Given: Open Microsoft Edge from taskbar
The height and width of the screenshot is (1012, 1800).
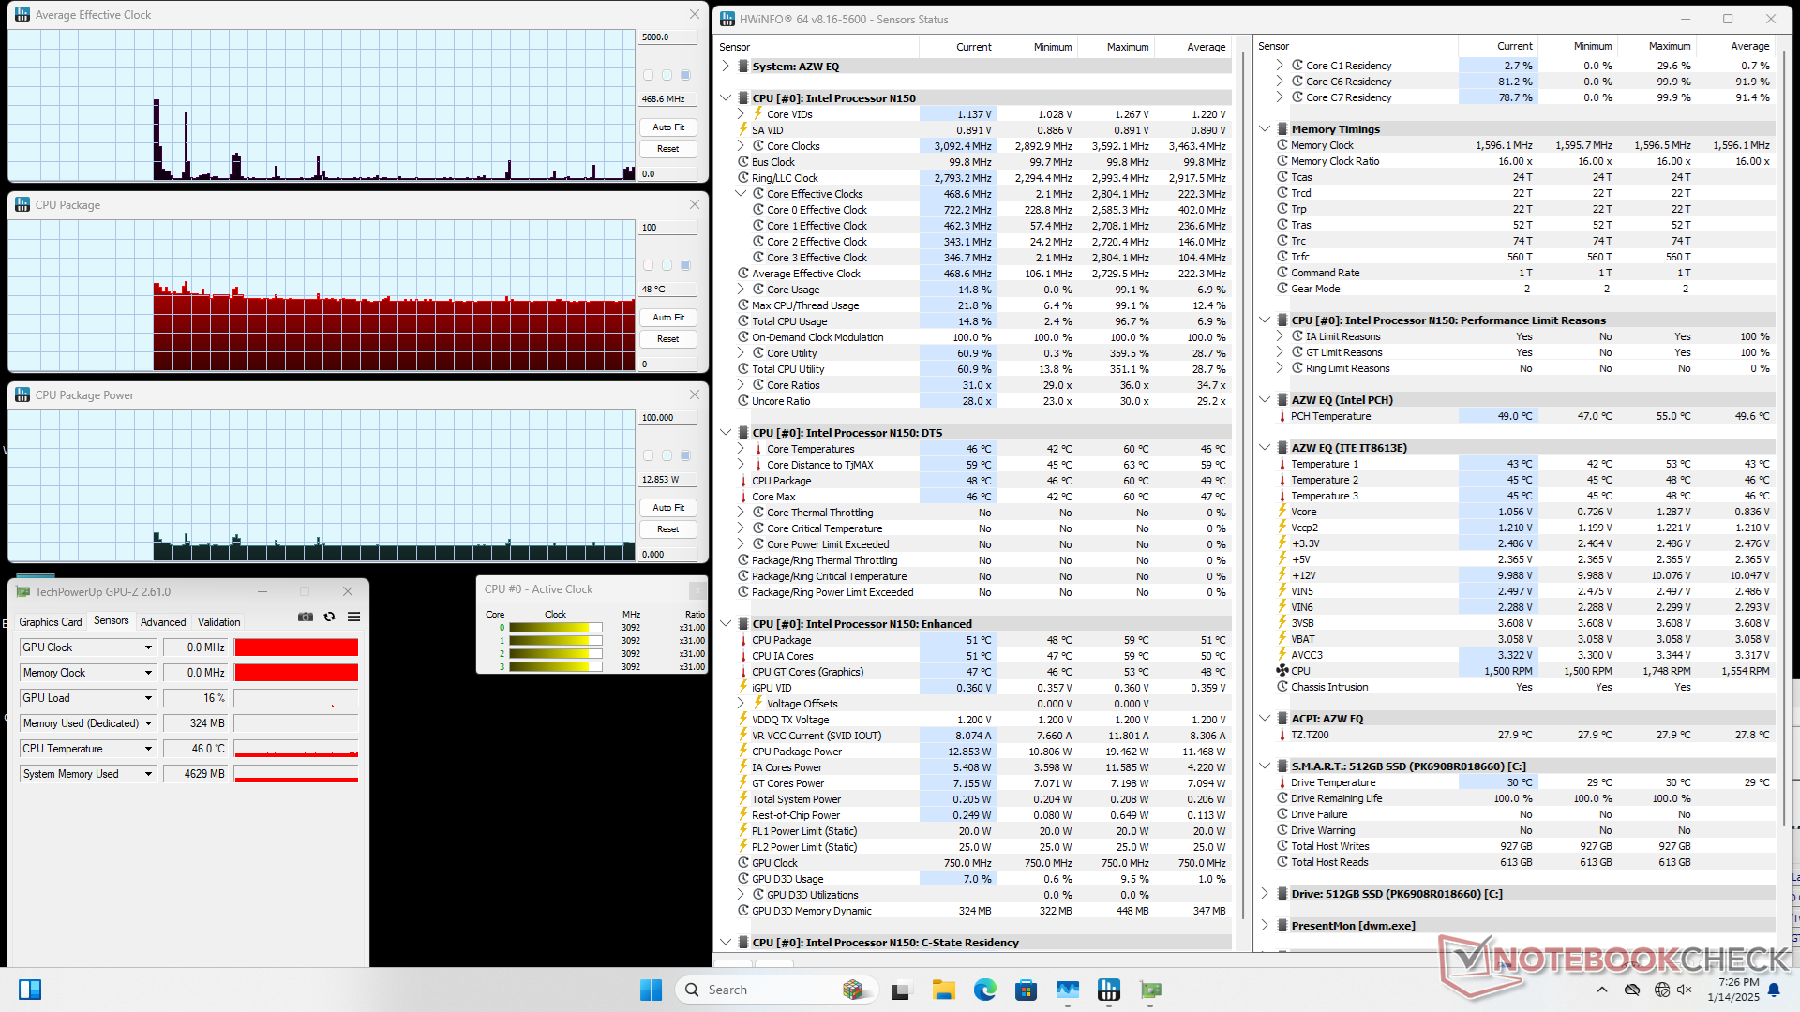Looking at the screenshot, I should click(984, 990).
